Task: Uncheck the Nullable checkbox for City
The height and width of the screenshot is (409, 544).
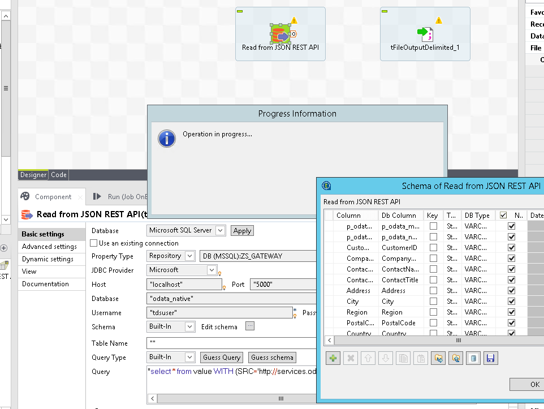Action: pyautogui.click(x=511, y=301)
